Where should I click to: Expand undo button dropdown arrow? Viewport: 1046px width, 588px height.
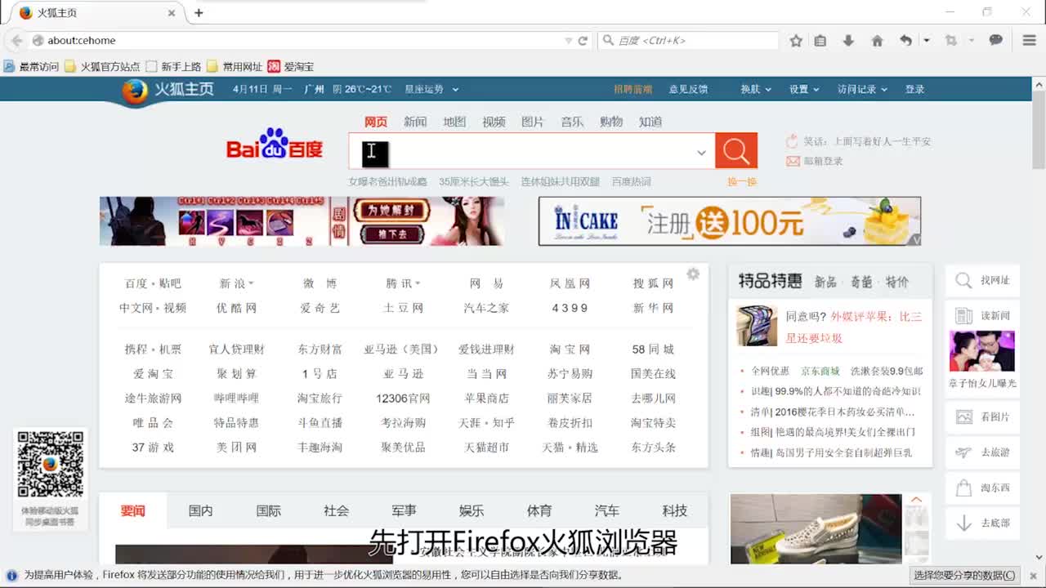click(926, 40)
